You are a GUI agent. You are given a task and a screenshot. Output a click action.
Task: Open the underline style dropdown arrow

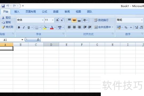(x=32, y=27)
